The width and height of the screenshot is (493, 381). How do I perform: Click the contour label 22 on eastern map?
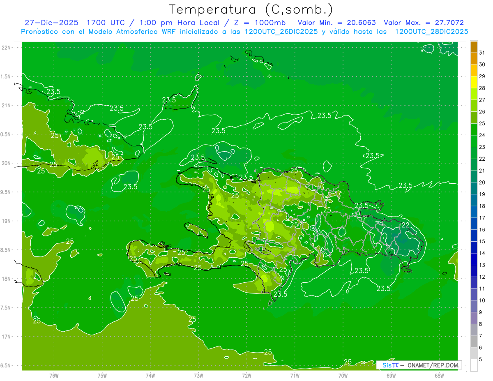coord(405,225)
